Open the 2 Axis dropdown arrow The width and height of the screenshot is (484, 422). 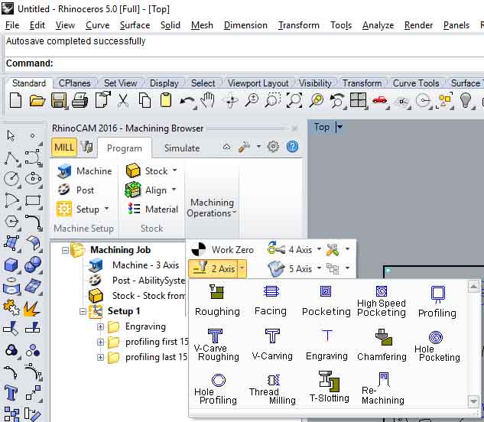[242, 268]
